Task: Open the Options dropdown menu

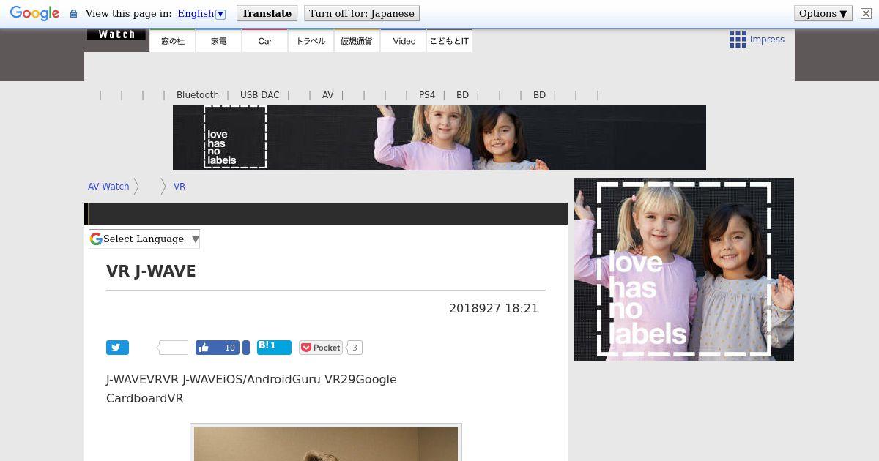Action: (x=823, y=13)
